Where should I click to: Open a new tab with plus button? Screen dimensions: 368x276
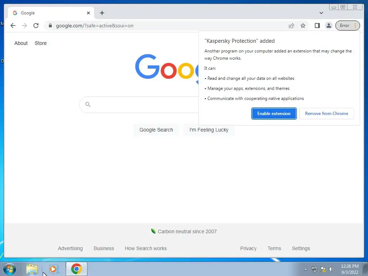click(102, 13)
